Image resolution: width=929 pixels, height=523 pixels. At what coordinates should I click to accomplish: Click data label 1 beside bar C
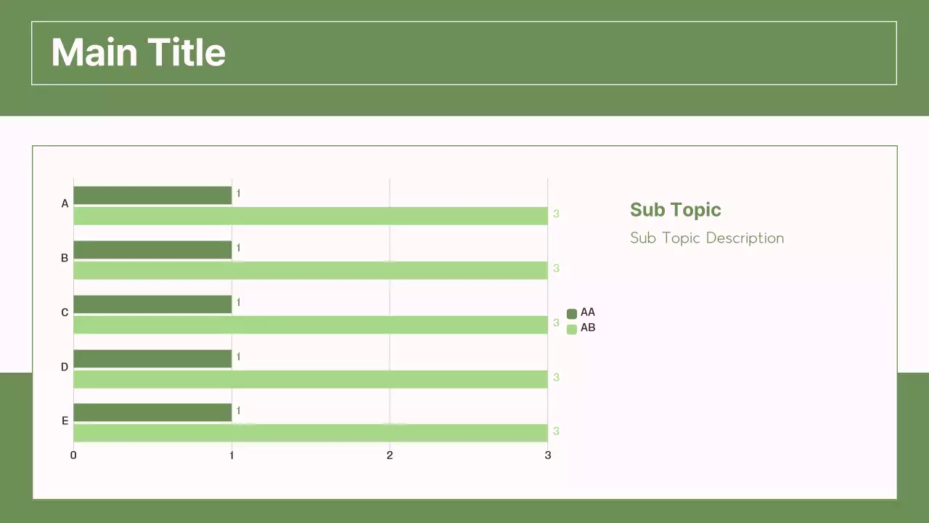[x=238, y=302]
